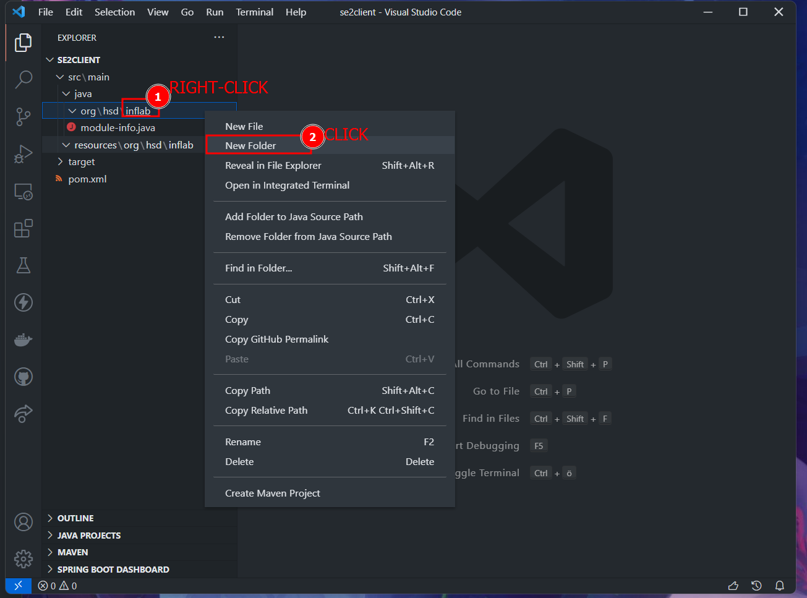Open the Terminal menu
Viewport: 807px width, 598px height.
tap(254, 12)
